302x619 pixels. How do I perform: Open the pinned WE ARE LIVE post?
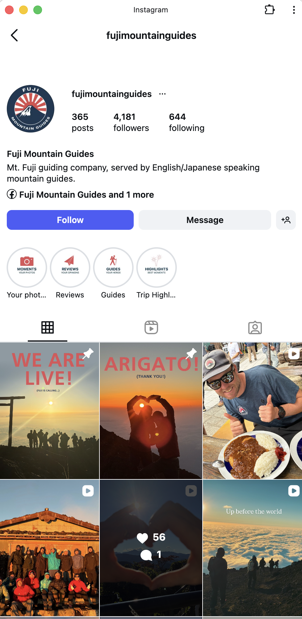[x=49, y=411]
